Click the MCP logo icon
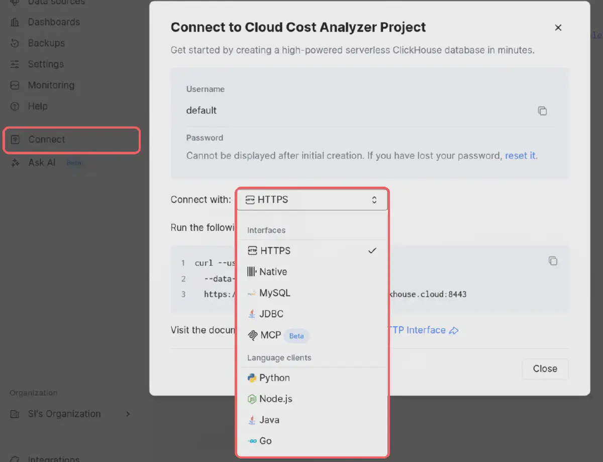This screenshot has height=462, width=603. click(252, 335)
